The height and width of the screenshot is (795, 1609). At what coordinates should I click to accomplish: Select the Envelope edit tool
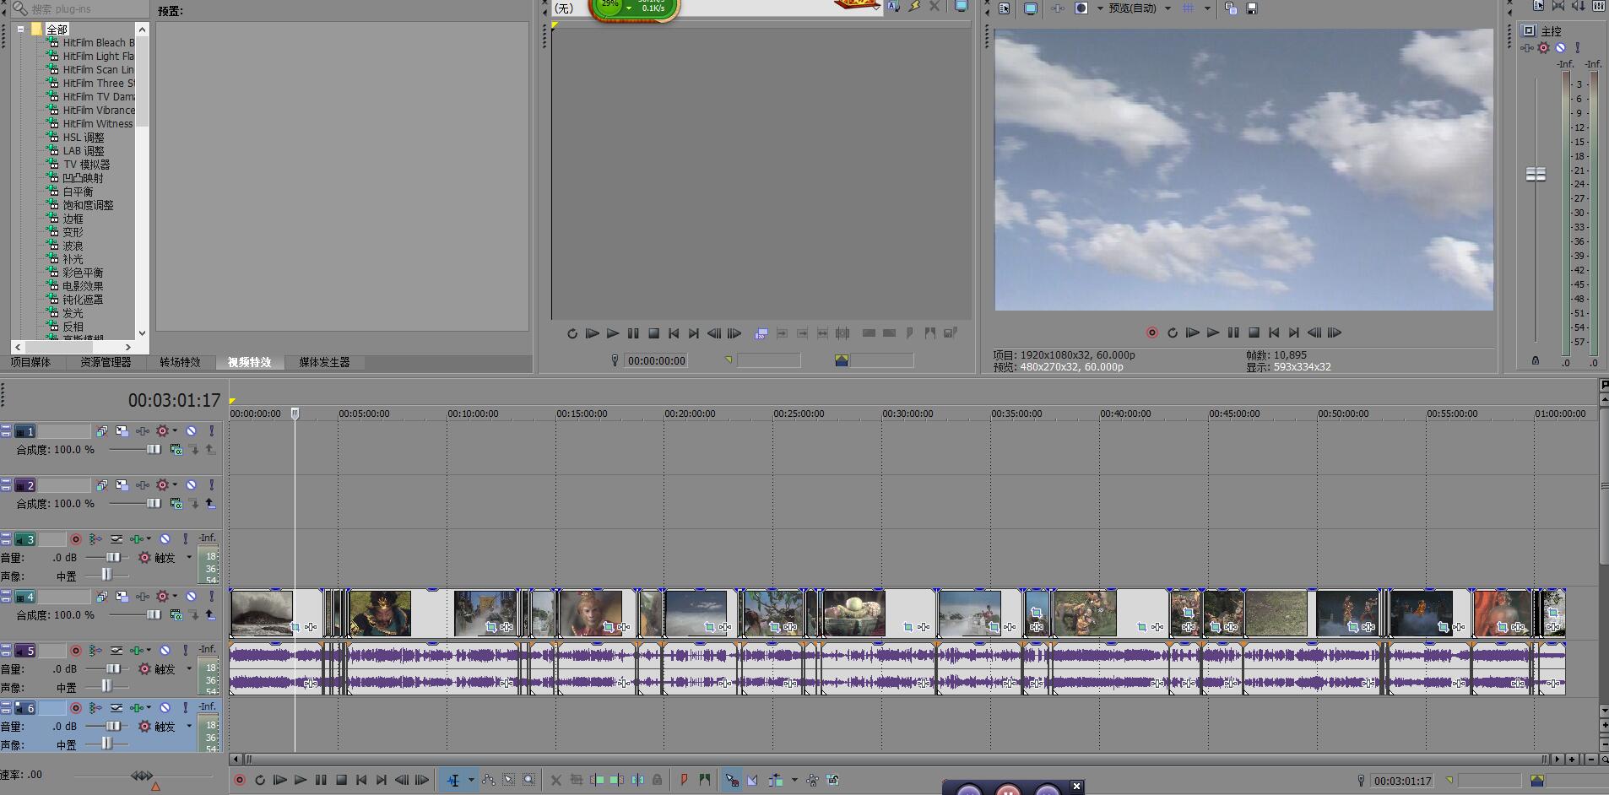489,781
